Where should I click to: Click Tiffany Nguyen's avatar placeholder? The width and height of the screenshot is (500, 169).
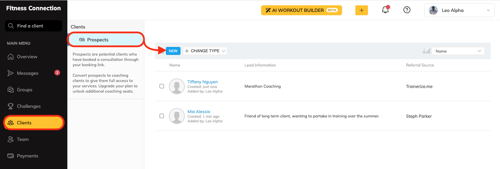177,86
